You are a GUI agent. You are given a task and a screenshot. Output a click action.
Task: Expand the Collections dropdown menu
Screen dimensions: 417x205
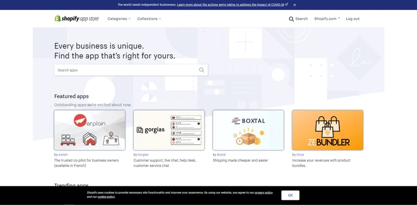pyautogui.click(x=149, y=19)
